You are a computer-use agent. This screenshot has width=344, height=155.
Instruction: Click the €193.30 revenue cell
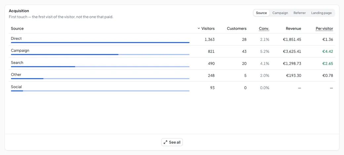[294, 76]
